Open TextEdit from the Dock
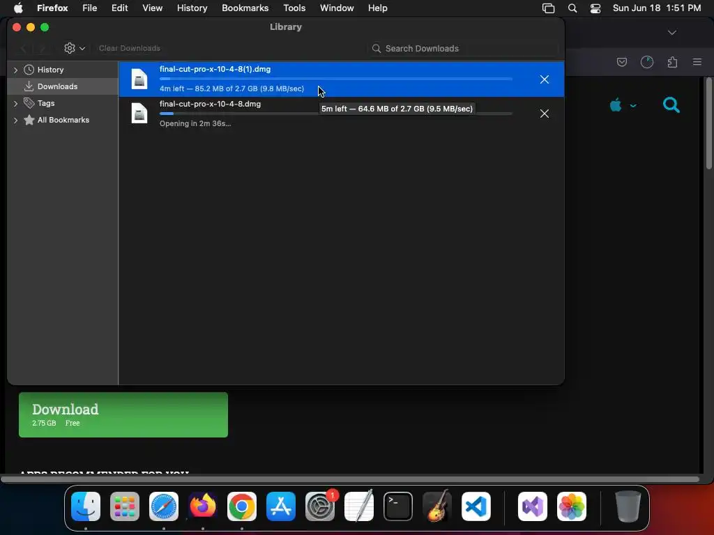Image resolution: width=714 pixels, height=535 pixels. 359,506
